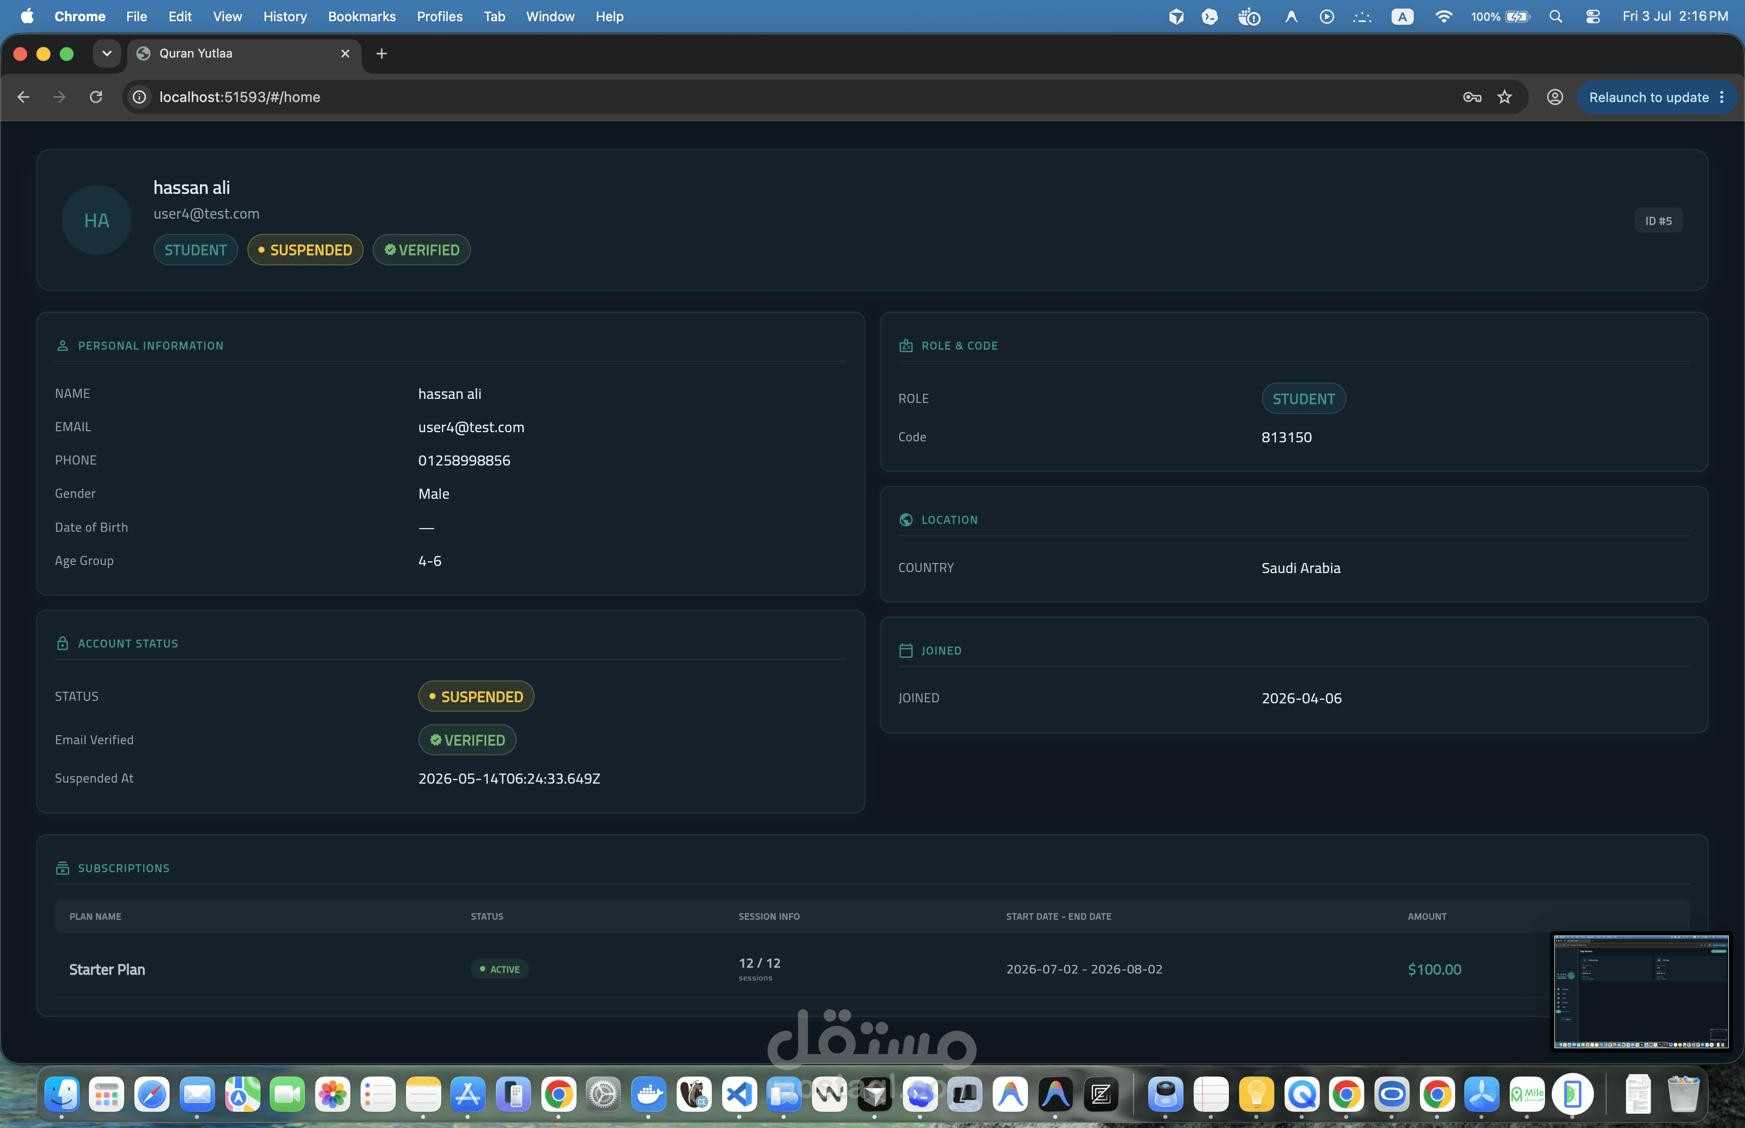
Task: Open Safari from the Dock
Action: tap(151, 1094)
